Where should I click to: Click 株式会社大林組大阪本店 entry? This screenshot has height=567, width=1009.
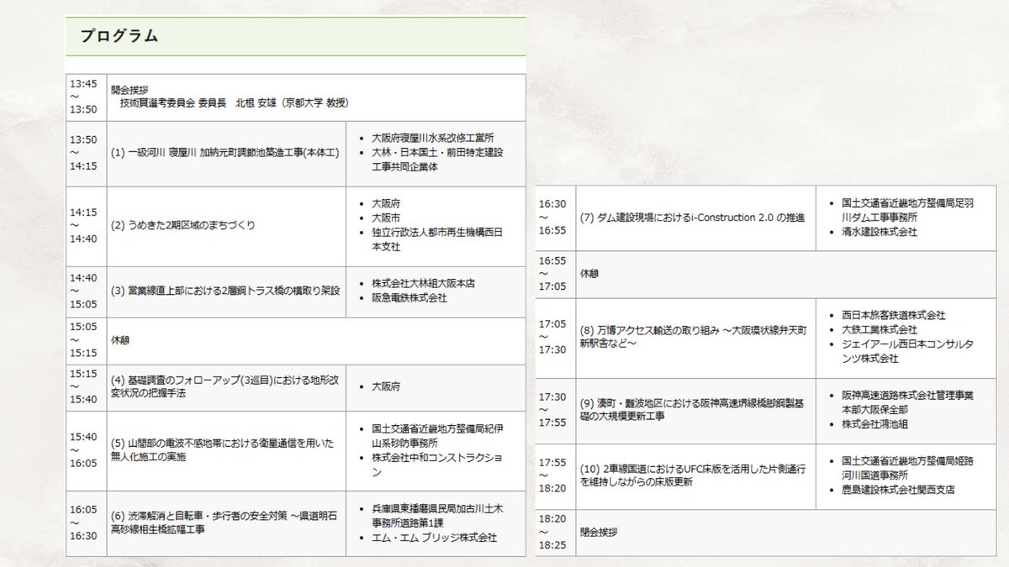423,283
